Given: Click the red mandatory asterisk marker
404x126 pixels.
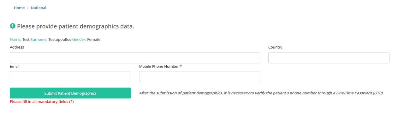Looking at the screenshot, I should pyautogui.click(x=181, y=66).
